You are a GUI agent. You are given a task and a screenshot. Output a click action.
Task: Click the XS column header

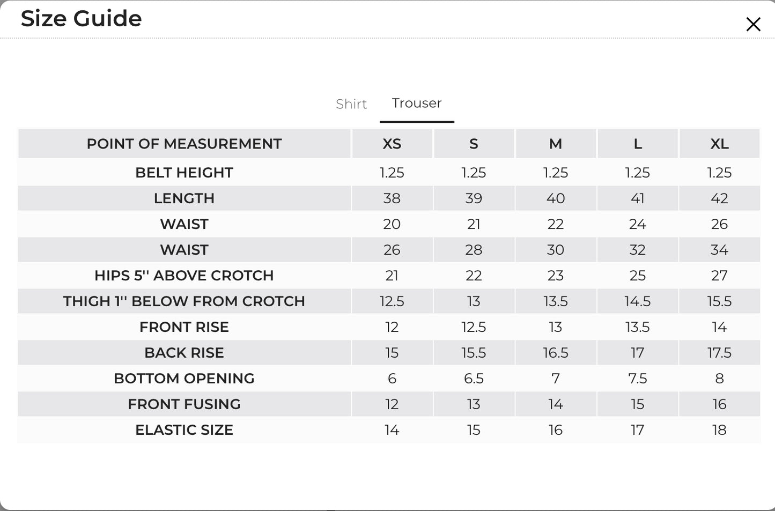pos(392,144)
